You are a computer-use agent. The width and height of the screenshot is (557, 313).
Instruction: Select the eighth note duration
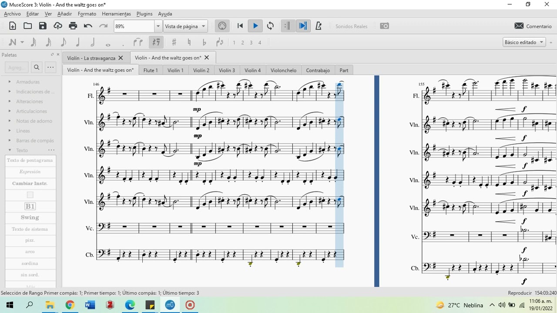tap(63, 42)
